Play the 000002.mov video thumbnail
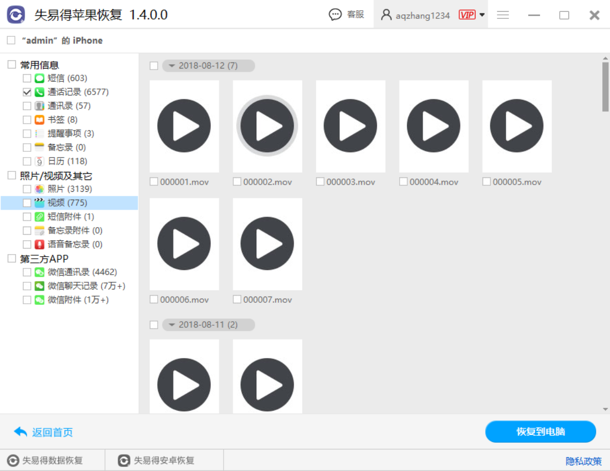The width and height of the screenshot is (610, 471). point(267,126)
